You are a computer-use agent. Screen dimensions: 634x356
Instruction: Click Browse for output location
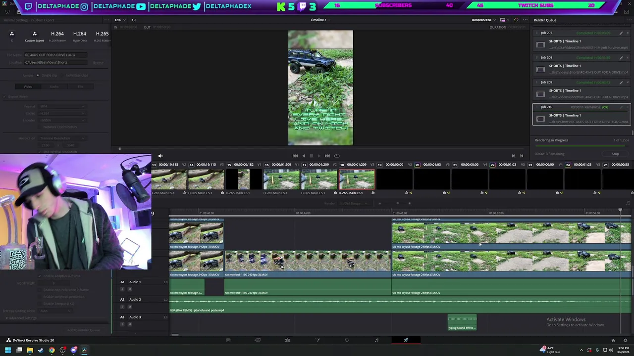[x=98, y=62]
